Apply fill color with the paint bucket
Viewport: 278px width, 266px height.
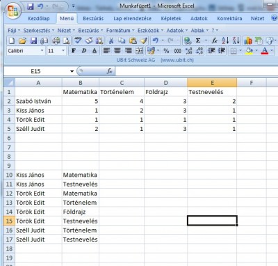click(250, 51)
